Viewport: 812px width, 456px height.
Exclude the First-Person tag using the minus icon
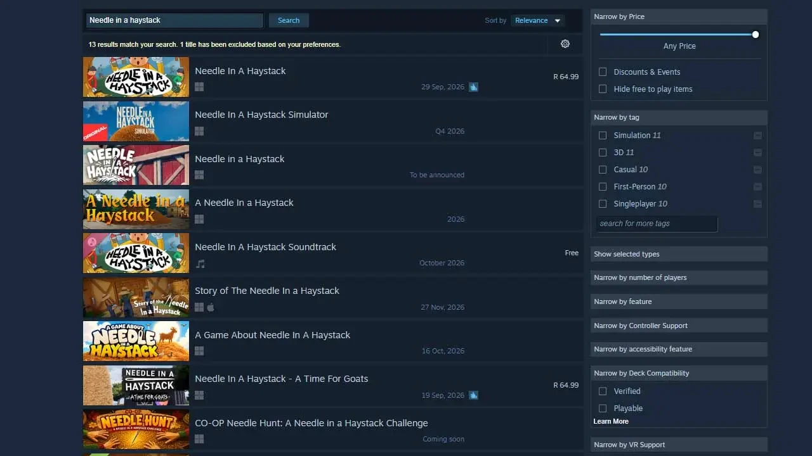click(757, 187)
